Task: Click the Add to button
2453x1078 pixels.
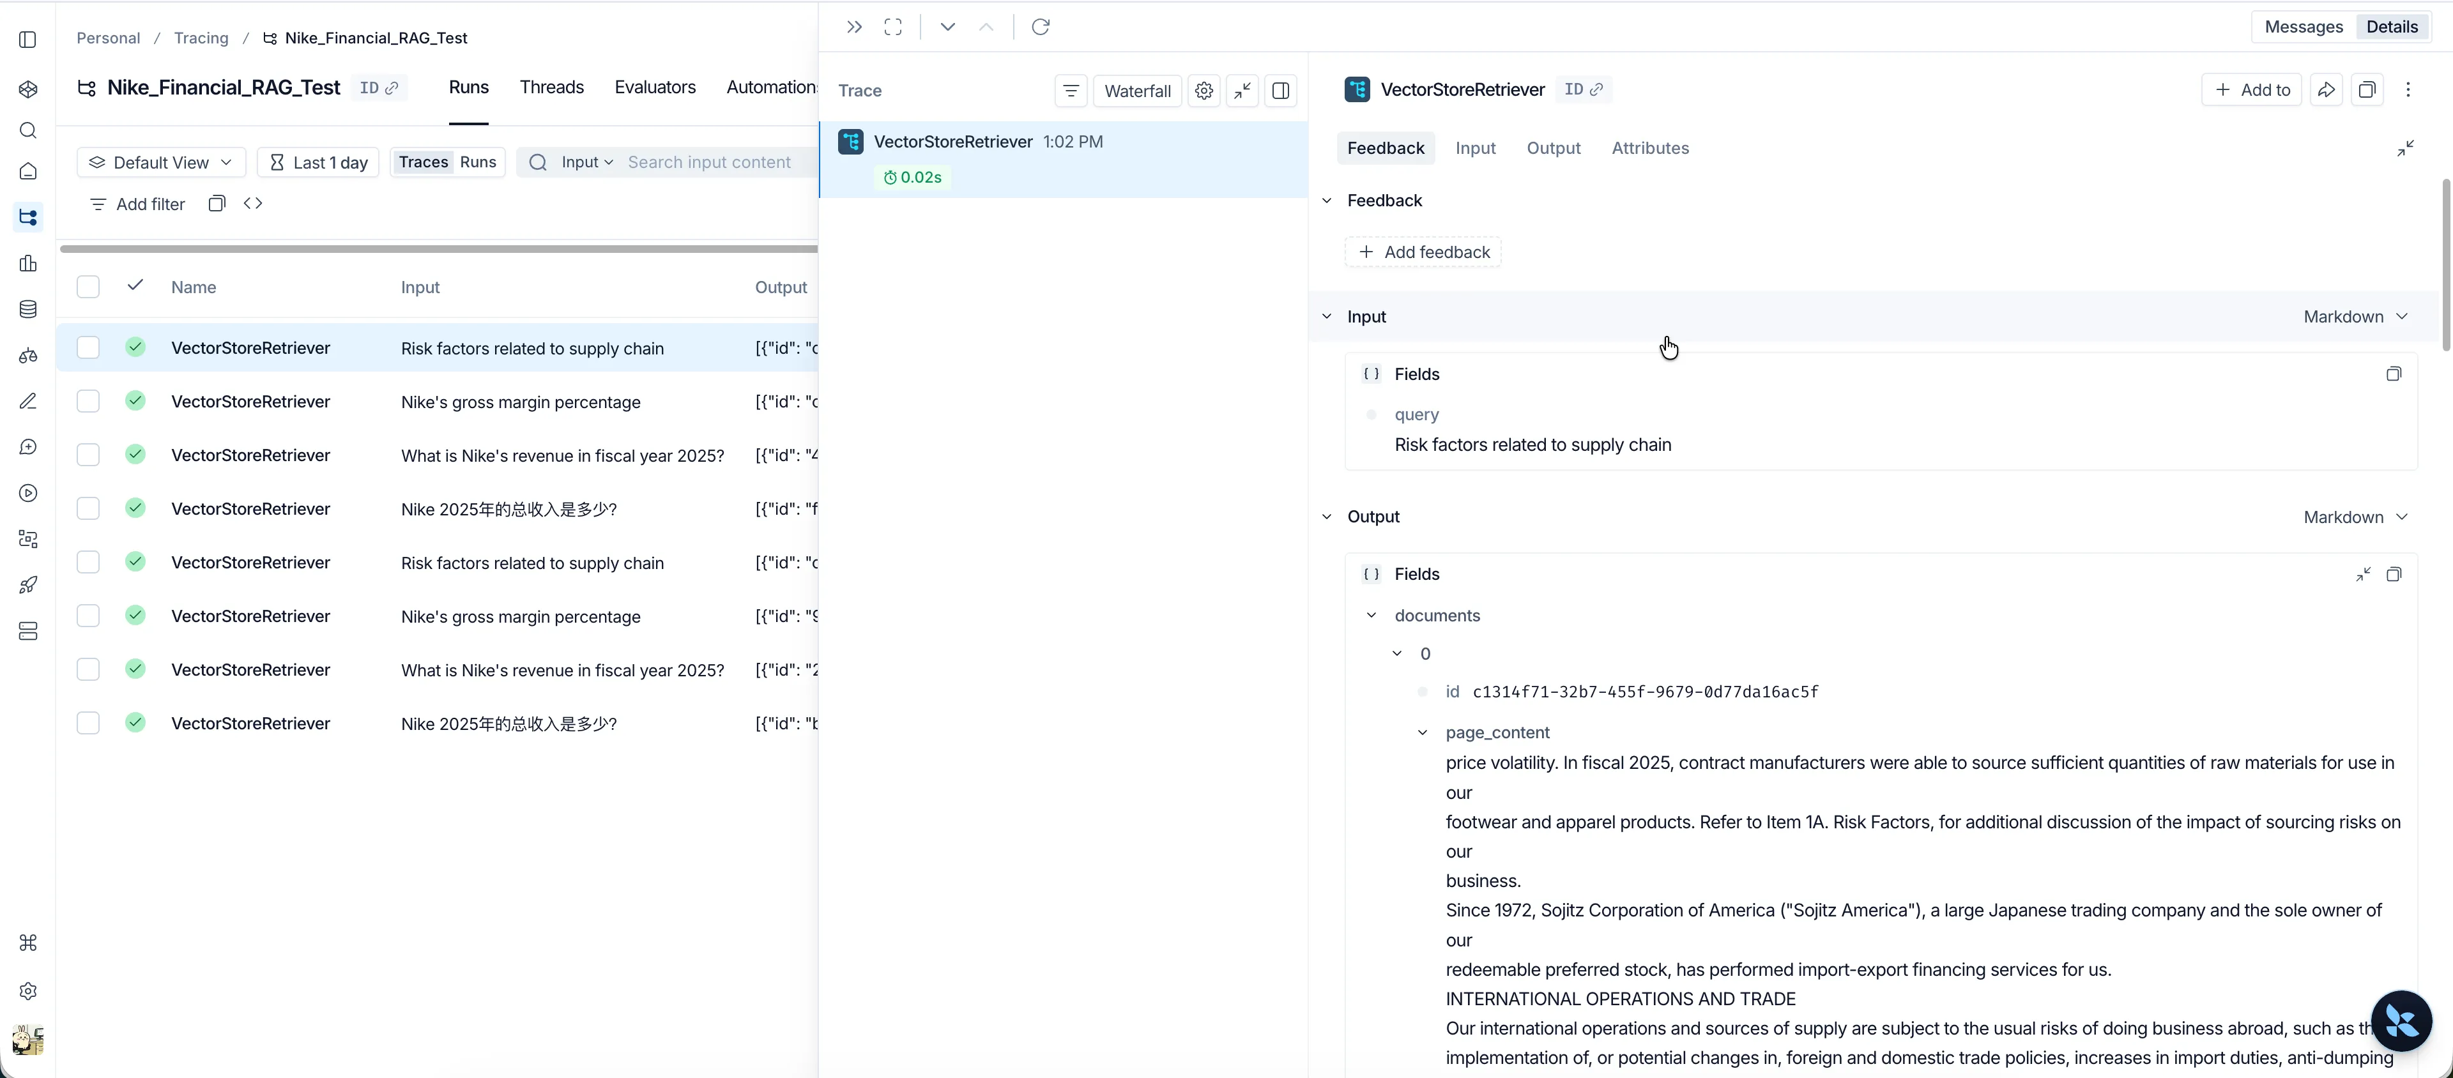Action: click(2251, 89)
